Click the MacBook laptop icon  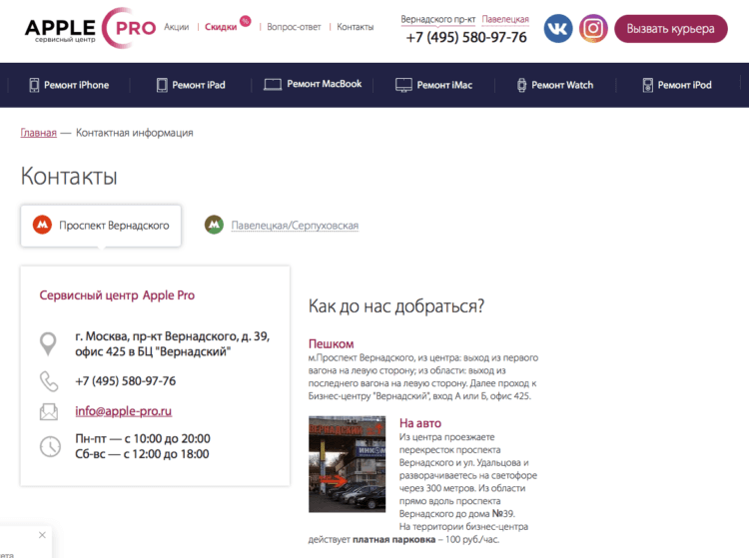click(273, 85)
